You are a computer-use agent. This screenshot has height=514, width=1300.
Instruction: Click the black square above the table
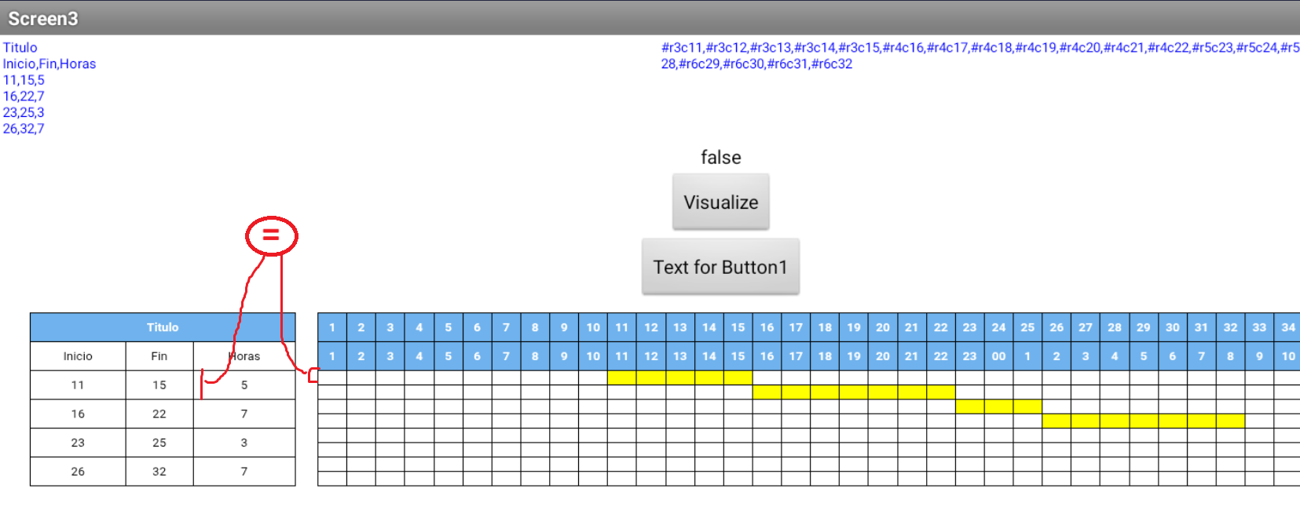pos(235,224)
